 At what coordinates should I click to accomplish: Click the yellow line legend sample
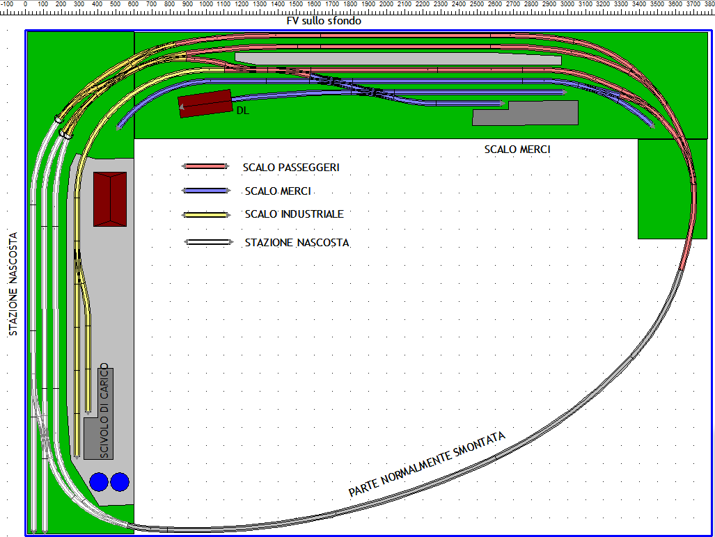[x=205, y=215]
